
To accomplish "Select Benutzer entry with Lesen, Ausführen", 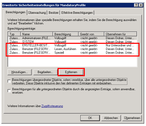I will (73, 49).
